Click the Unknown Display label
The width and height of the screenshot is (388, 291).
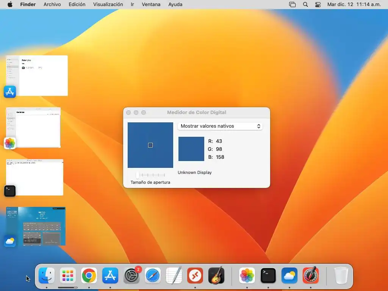195,172
